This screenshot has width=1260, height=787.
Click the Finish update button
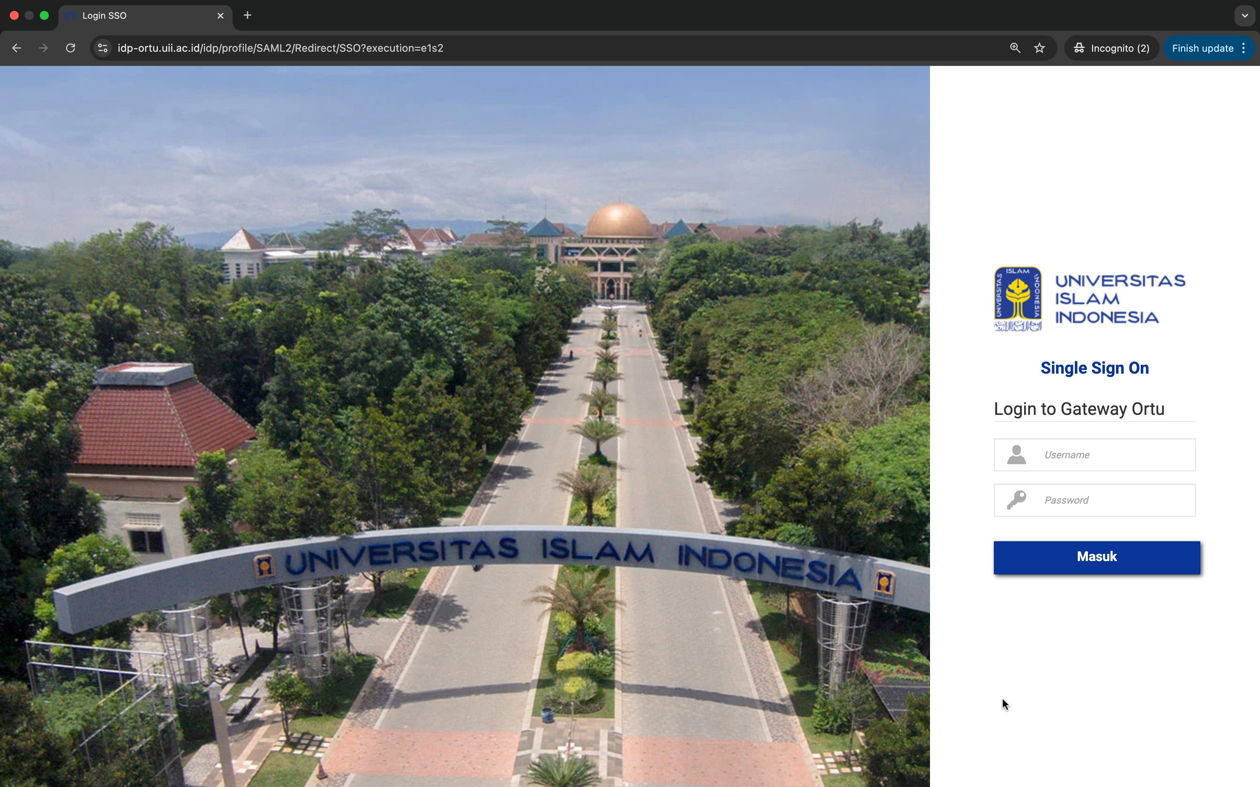(x=1202, y=48)
